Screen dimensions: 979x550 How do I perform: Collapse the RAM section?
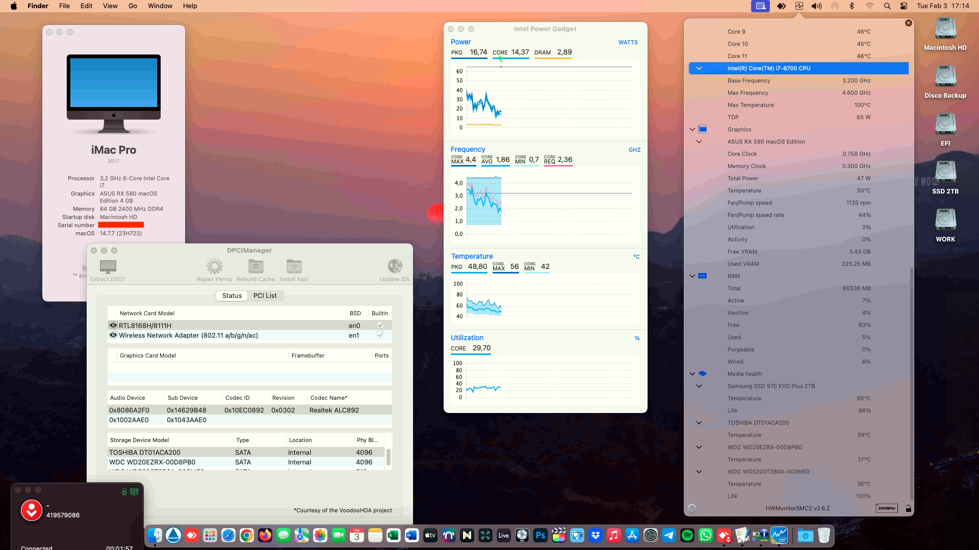pos(692,276)
